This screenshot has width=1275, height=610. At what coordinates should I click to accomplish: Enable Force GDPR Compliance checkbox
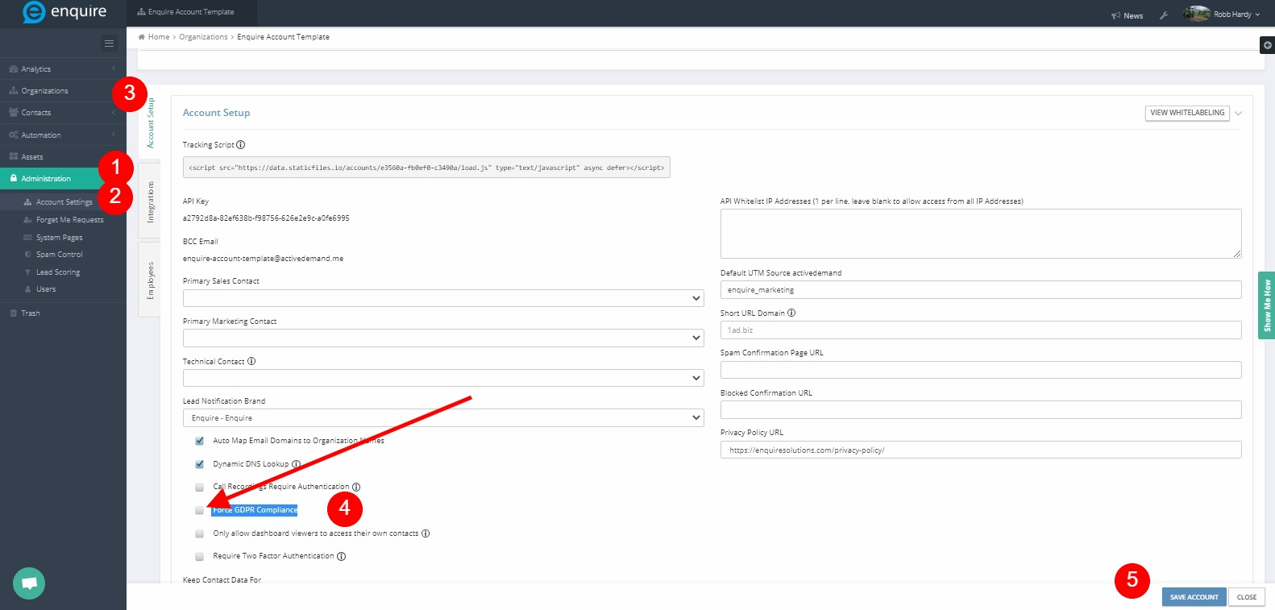pos(199,510)
